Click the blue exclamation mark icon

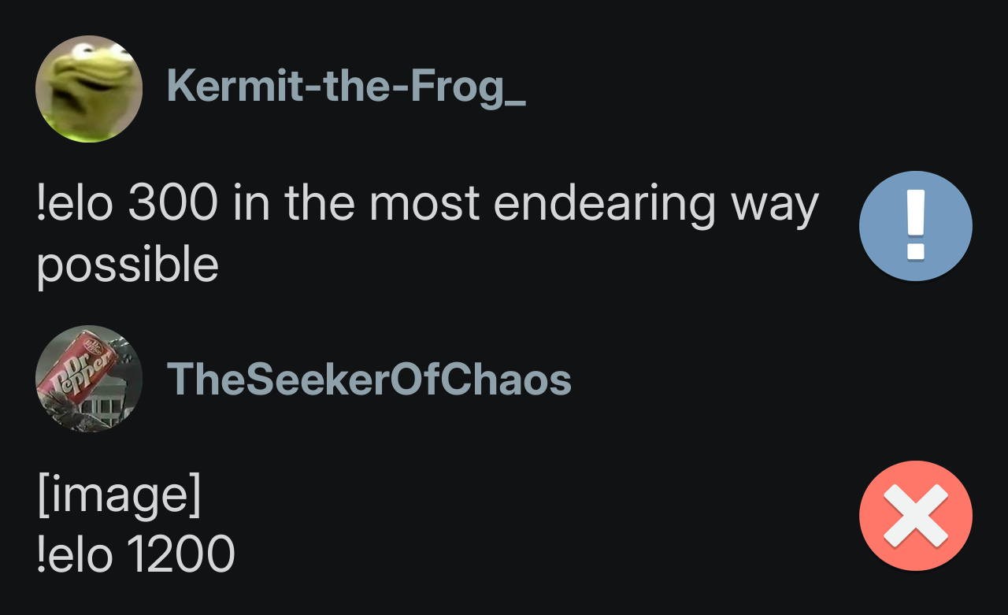click(915, 226)
